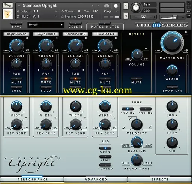Click the Royer Blumlein REV SEND knob

click(16, 125)
